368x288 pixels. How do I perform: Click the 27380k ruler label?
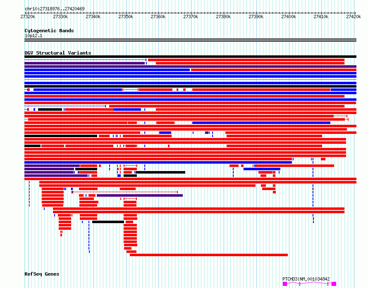[x=223, y=17]
